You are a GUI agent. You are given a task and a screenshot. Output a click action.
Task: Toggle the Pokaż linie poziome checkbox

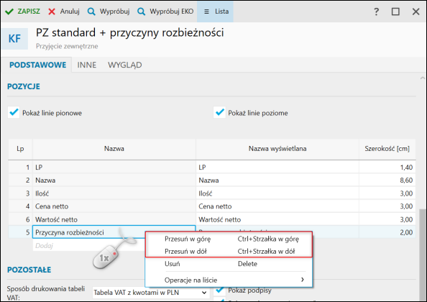tap(219, 112)
